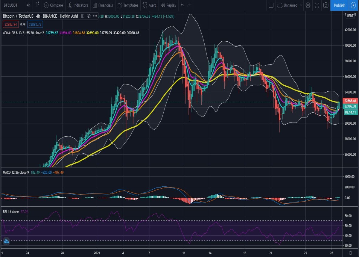
Task: Toggle symbol visibility eye icon
Action: 89,16
